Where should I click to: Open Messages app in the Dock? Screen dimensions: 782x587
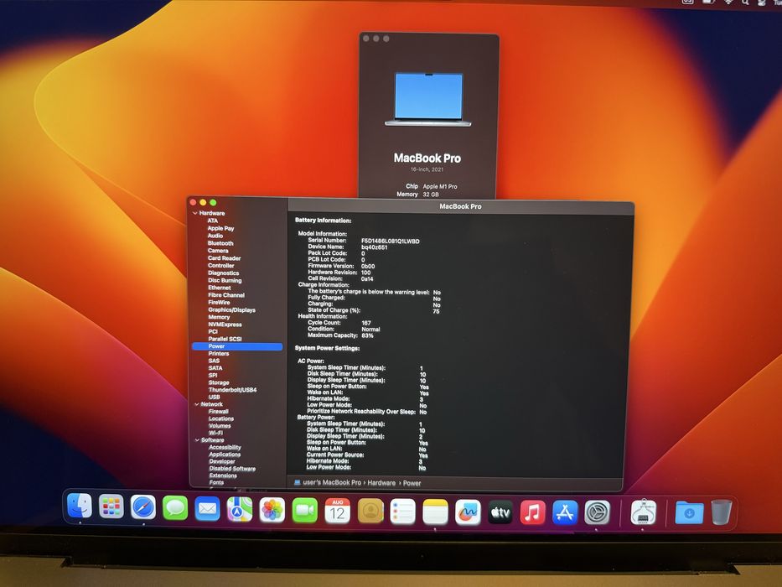click(175, 508)
